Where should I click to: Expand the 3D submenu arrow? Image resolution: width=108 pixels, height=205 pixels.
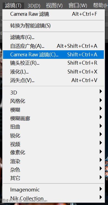coord(101,91)
